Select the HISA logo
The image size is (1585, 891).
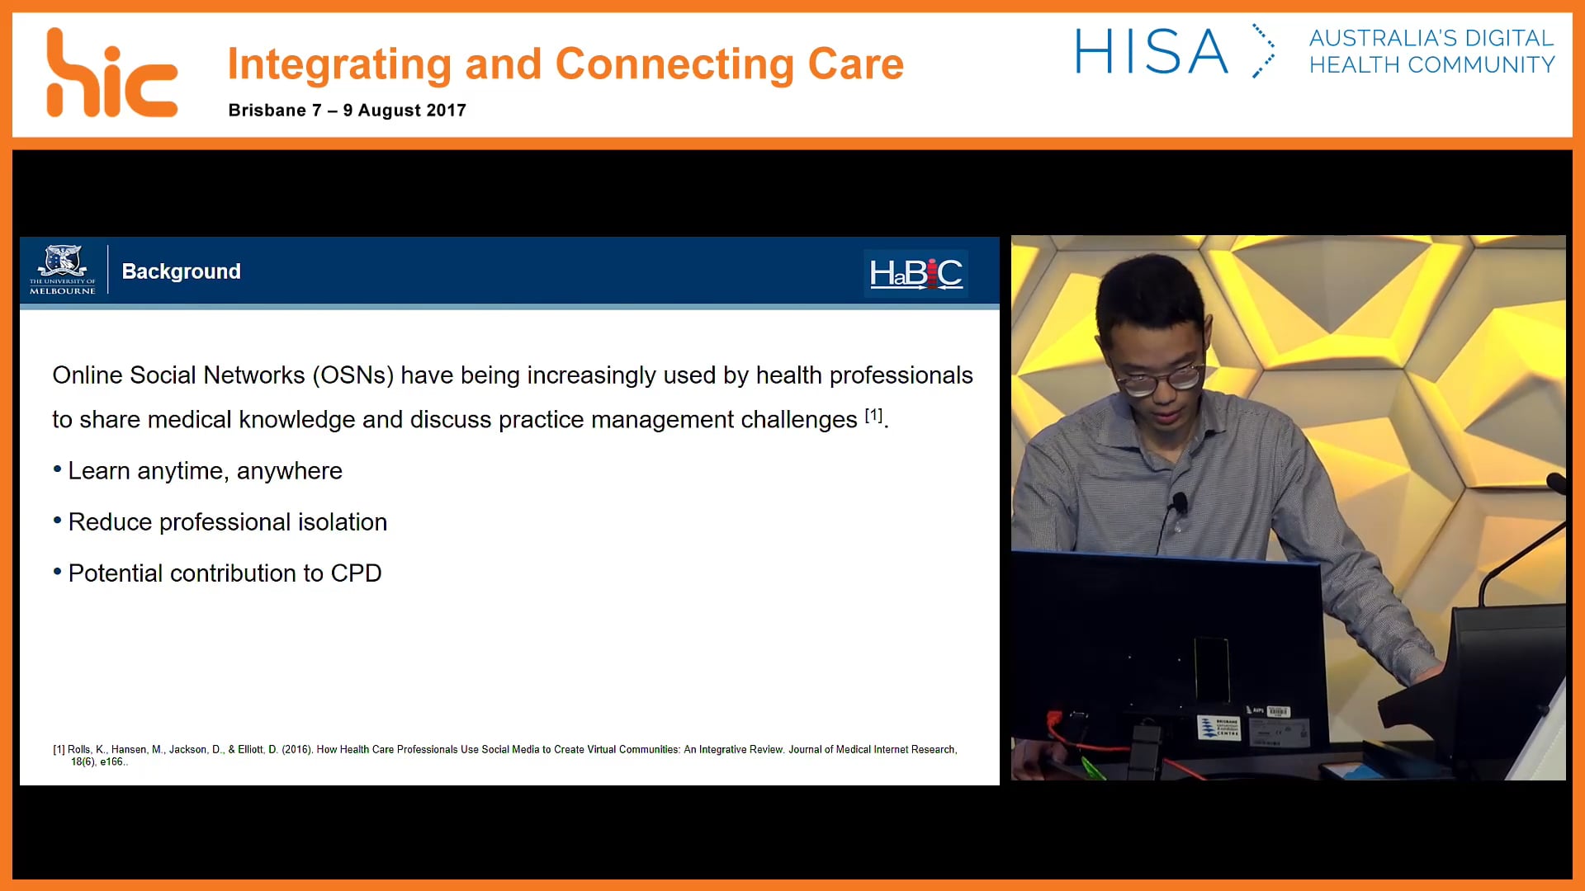(x=1151, y=51)
